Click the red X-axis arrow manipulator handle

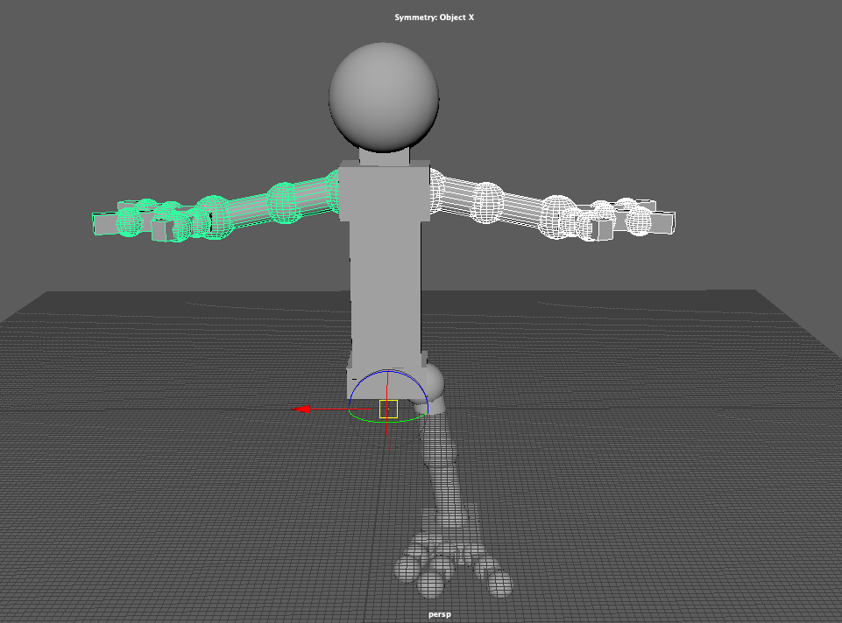pyautogui.click(x=301, y=409)
